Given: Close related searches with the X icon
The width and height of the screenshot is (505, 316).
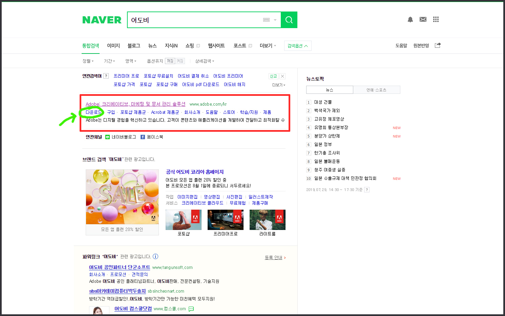Looking at the screenshot, I should (x=282, y=76).
